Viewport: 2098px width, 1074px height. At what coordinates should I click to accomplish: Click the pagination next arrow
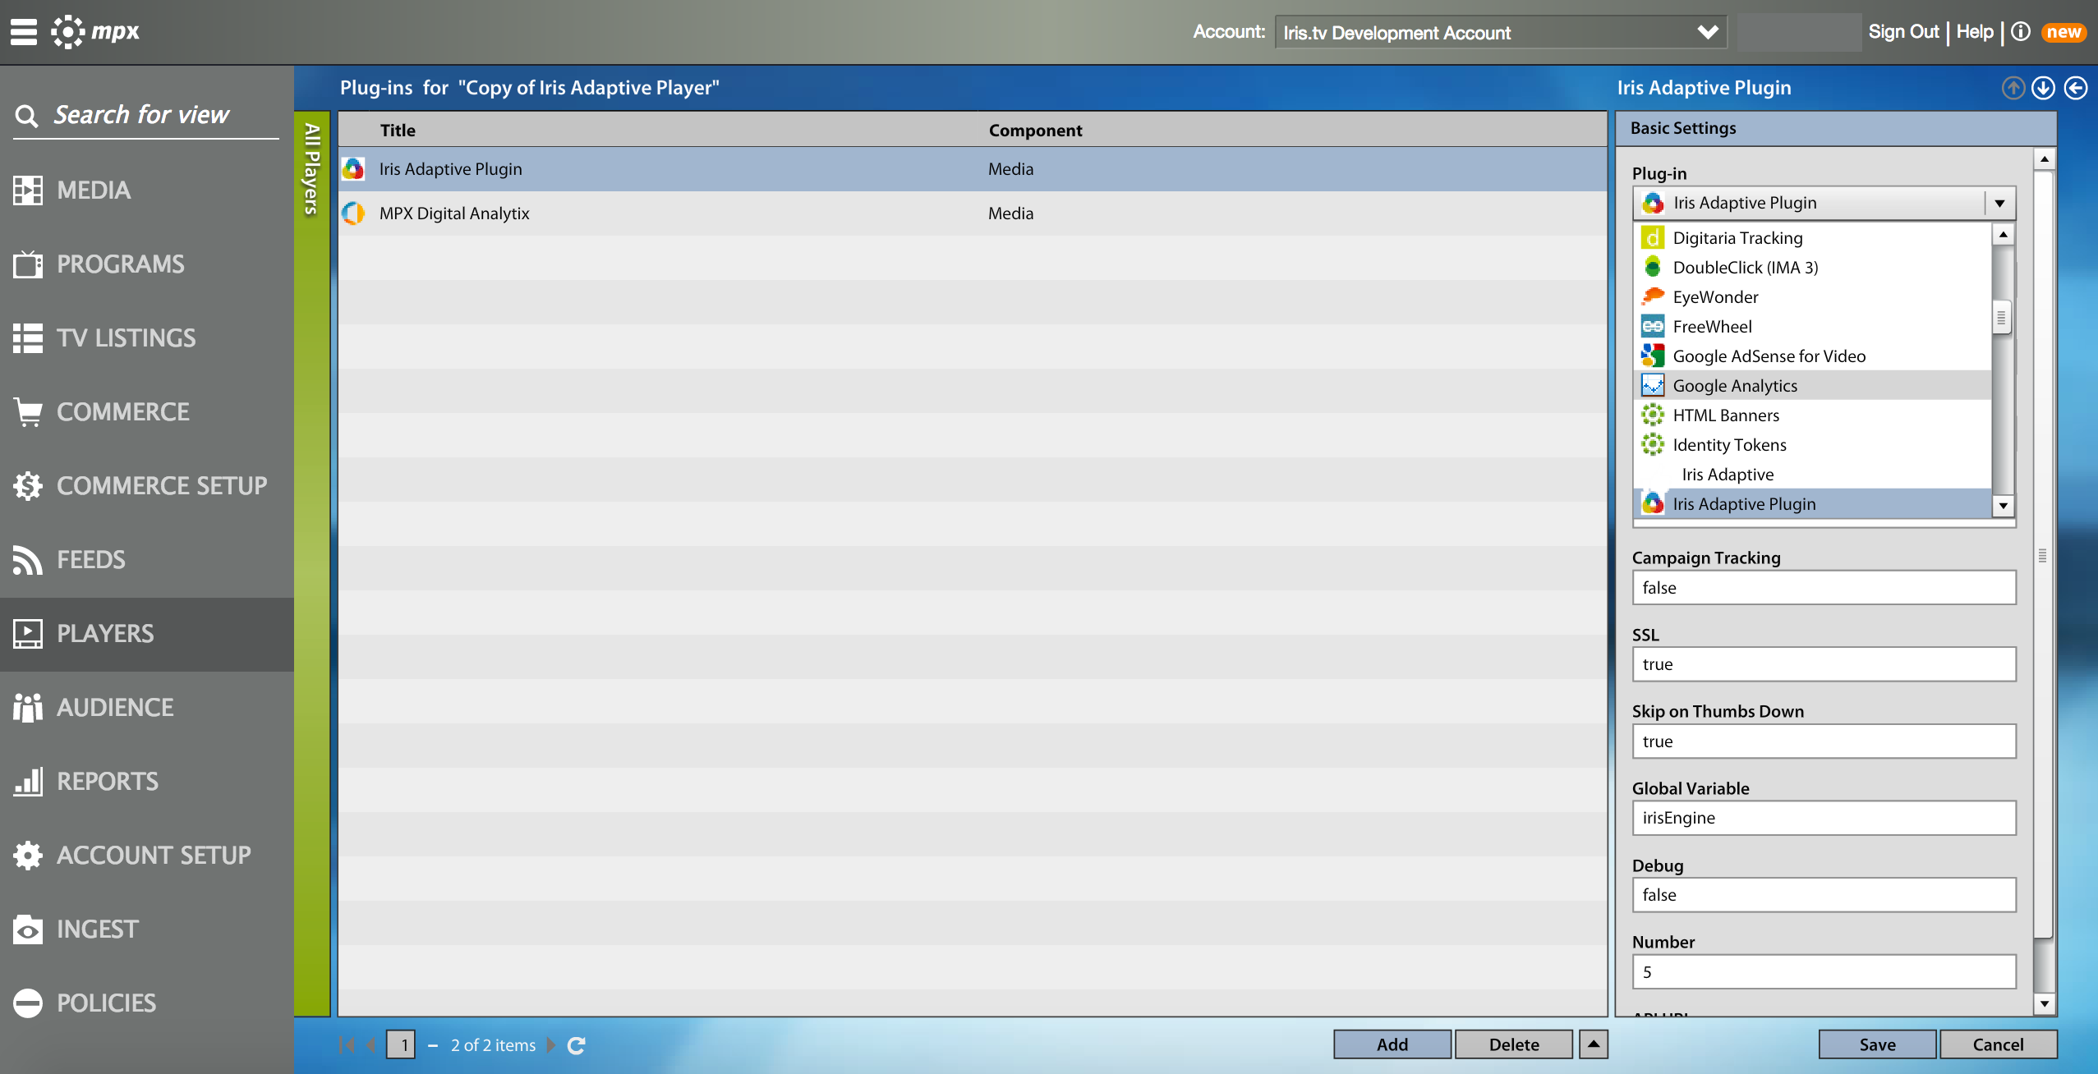click(x=555, y=1043)
